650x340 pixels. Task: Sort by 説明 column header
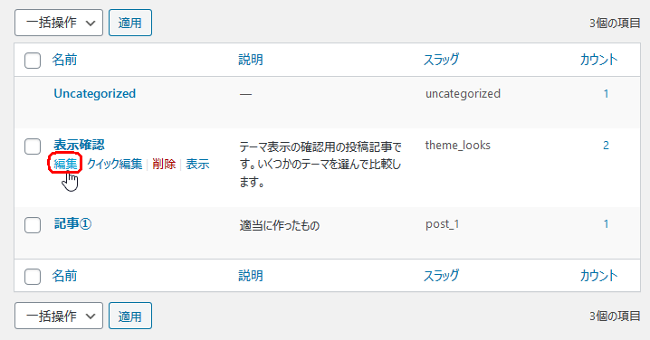click(251, 60)
